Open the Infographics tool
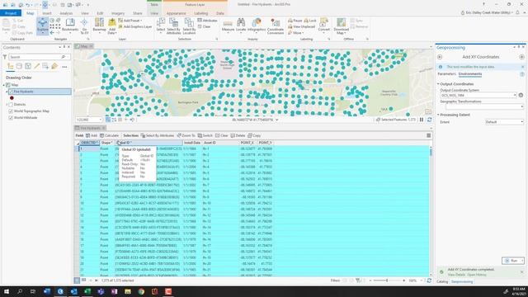 pos(257,26)
